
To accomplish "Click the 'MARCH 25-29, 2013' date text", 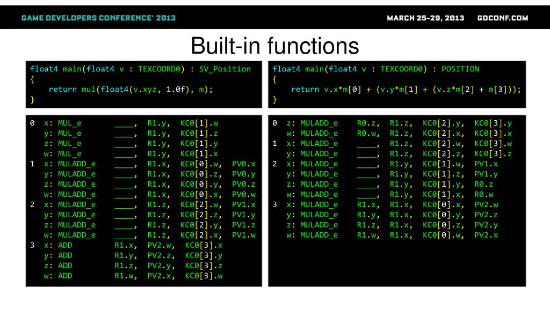I will pos(425,18).
